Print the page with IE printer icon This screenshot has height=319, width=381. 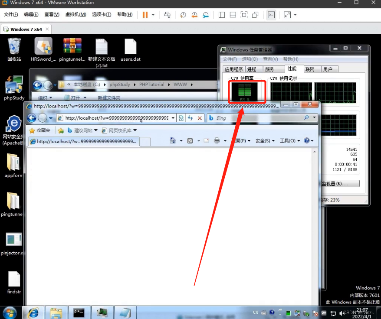pos(217,140)
